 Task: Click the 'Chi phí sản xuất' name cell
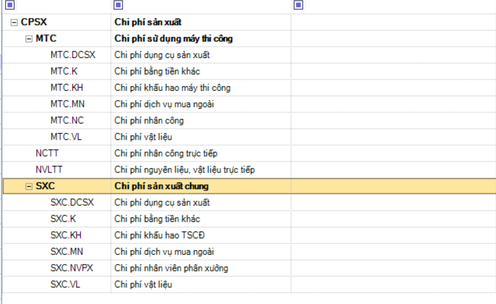click(x=148, y=22)
